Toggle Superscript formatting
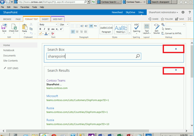 (x=61, y=29)
